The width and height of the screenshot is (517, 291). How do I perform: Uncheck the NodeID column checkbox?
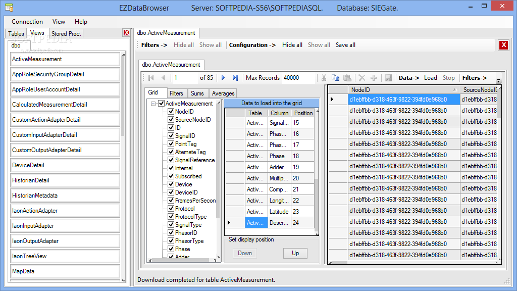coord(171,112)
